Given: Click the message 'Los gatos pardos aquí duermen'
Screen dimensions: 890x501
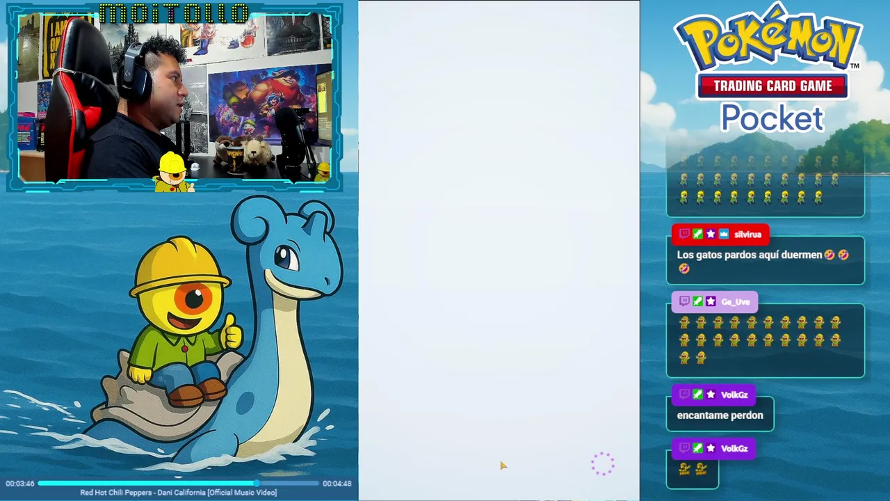Looking at the screenshot, I should click(750, 255).
